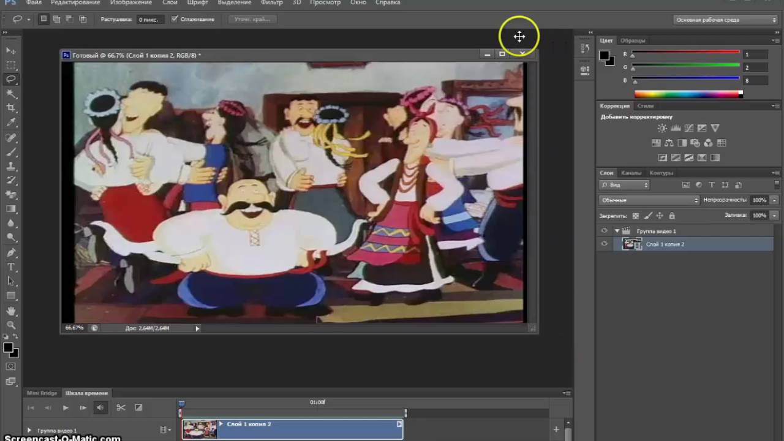Select the Eyedropper tool
The width and height of the screenshot is (784, 441).
pyautogui.click(x=11, y=123)
